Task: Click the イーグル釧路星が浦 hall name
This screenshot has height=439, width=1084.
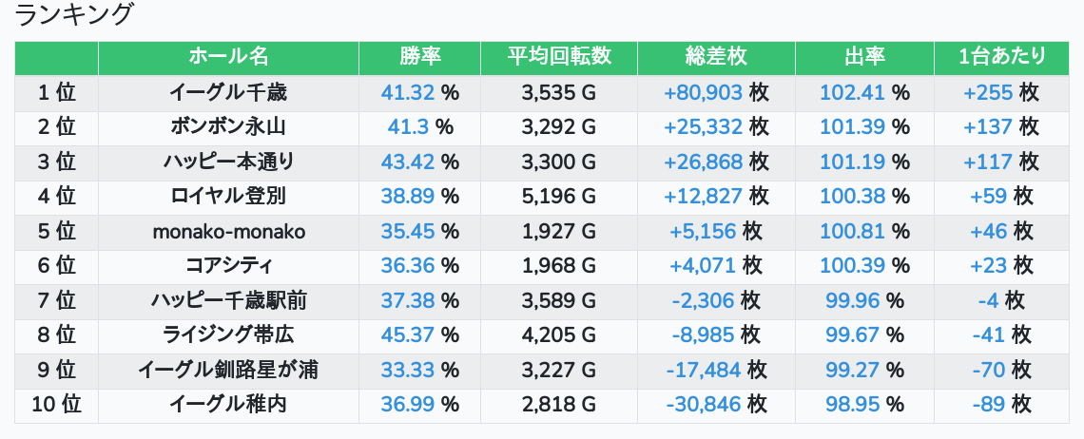Action: (228, 370)
